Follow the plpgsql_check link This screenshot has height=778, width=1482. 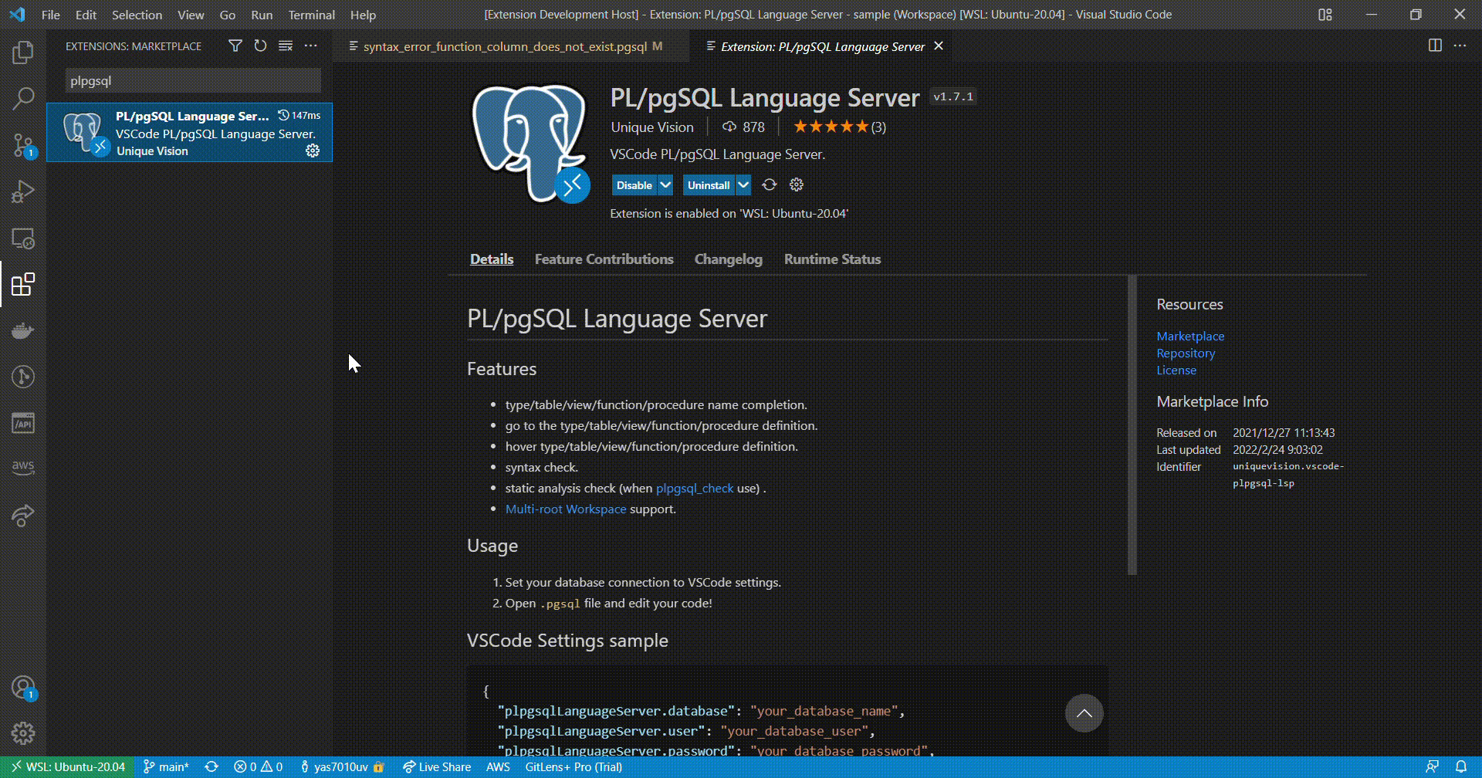coord(695,488)
